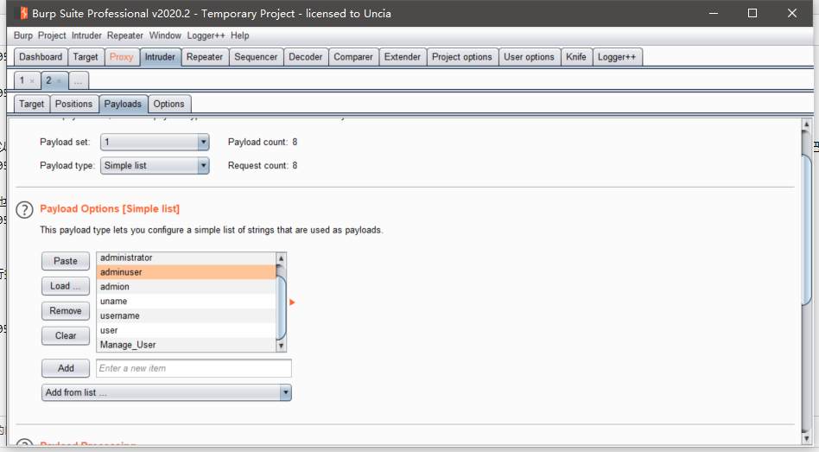Image resolution: width=819 pixels, height=452 pixels.
Task: Switch to the Logger++ tab
Action: coord(617,57)
